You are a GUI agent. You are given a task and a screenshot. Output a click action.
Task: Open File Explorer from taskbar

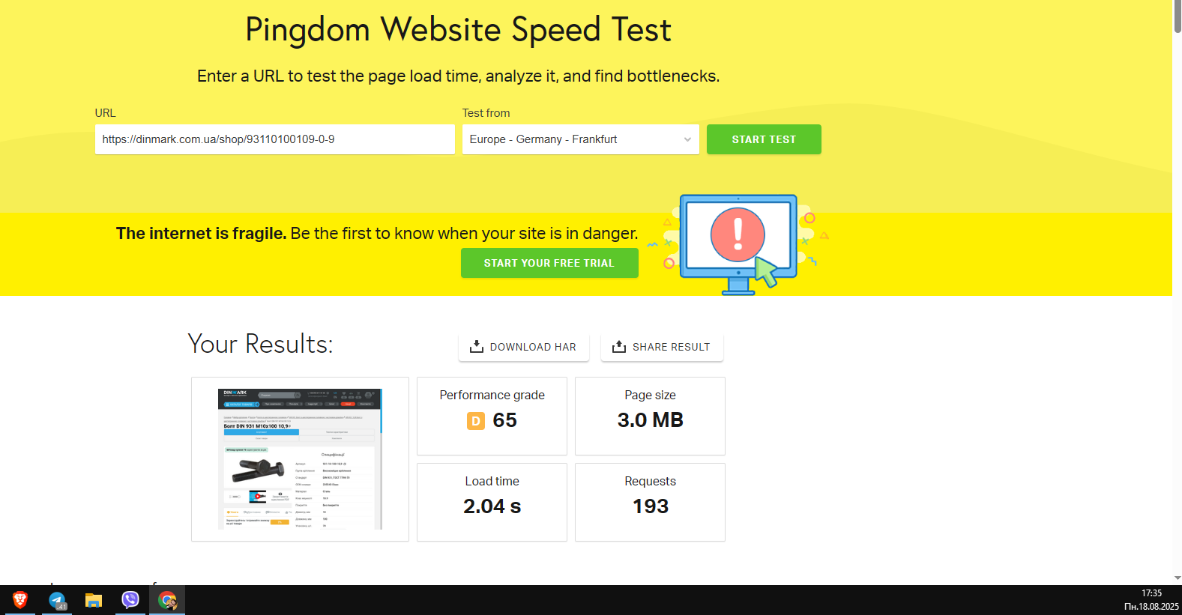(94, 600)
